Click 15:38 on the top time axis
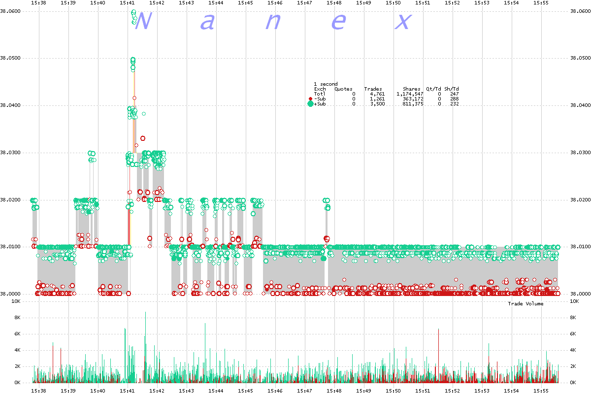Image resolution: width=591 pixels, height=394 pixels. (38, 3)
